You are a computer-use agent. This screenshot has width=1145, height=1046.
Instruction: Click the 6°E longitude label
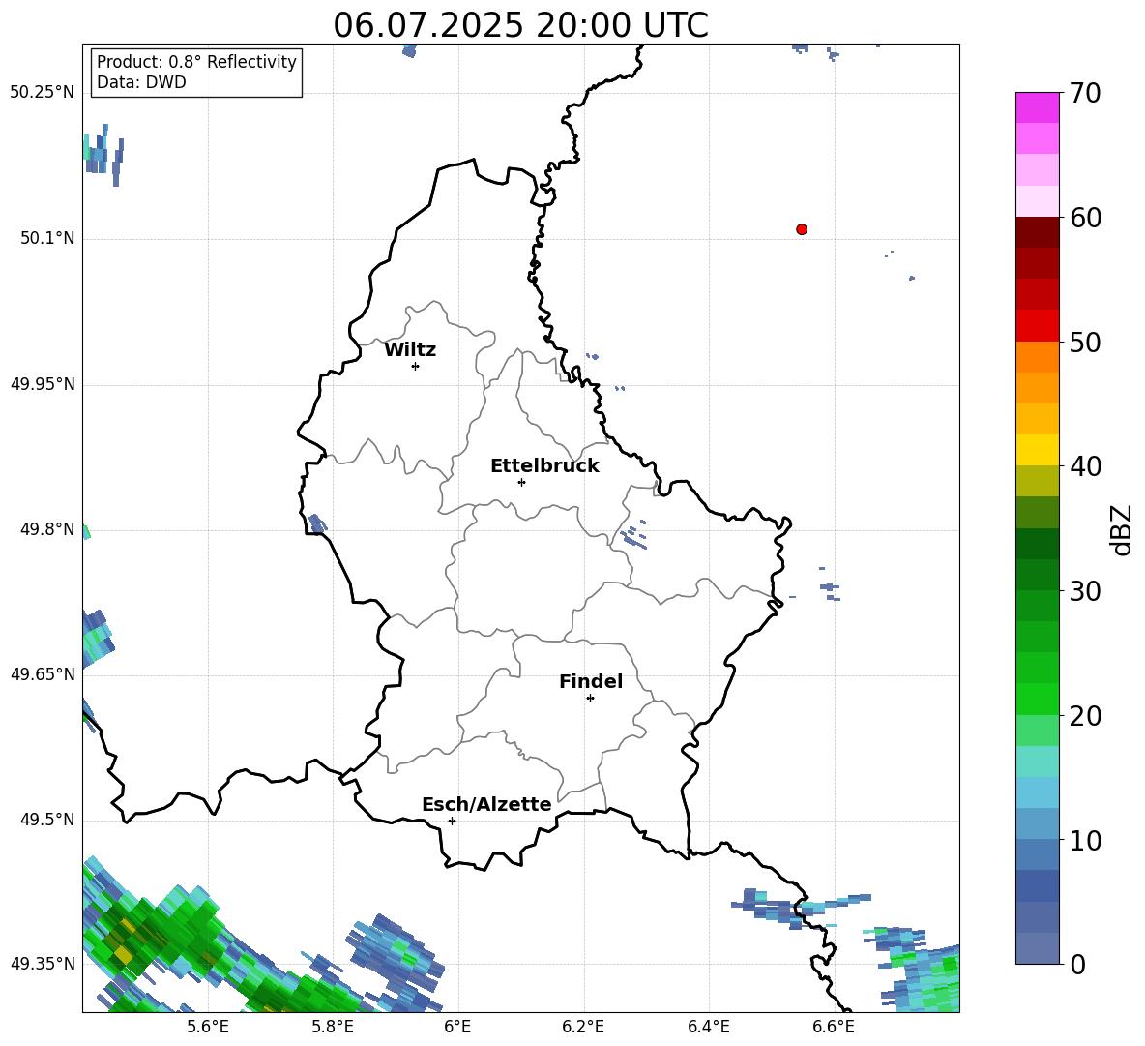(457, 1027)
